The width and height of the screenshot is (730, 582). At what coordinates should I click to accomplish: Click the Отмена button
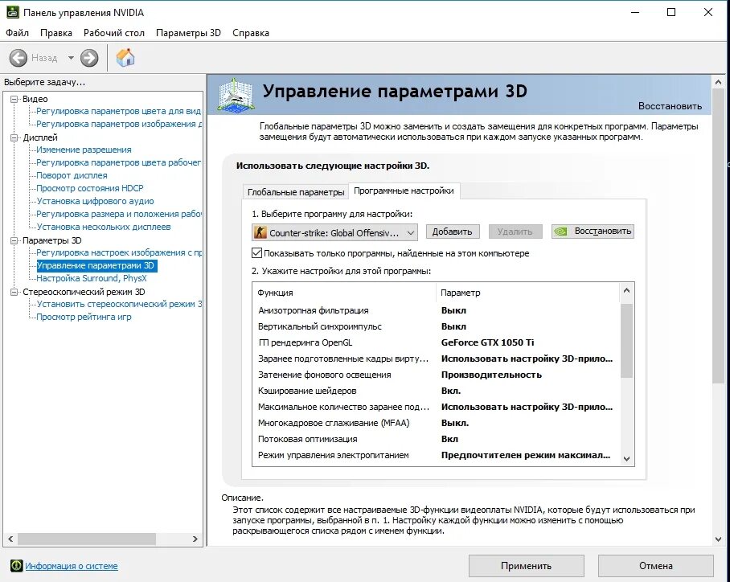pos(655,566)
